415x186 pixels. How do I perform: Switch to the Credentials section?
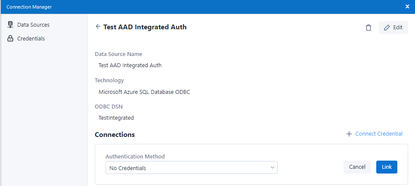point(31,39)
